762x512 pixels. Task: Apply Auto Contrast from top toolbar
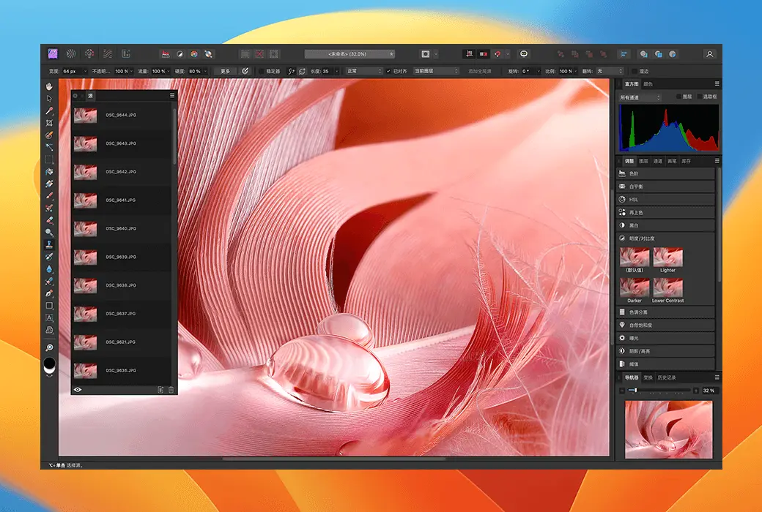coord(180,54)
